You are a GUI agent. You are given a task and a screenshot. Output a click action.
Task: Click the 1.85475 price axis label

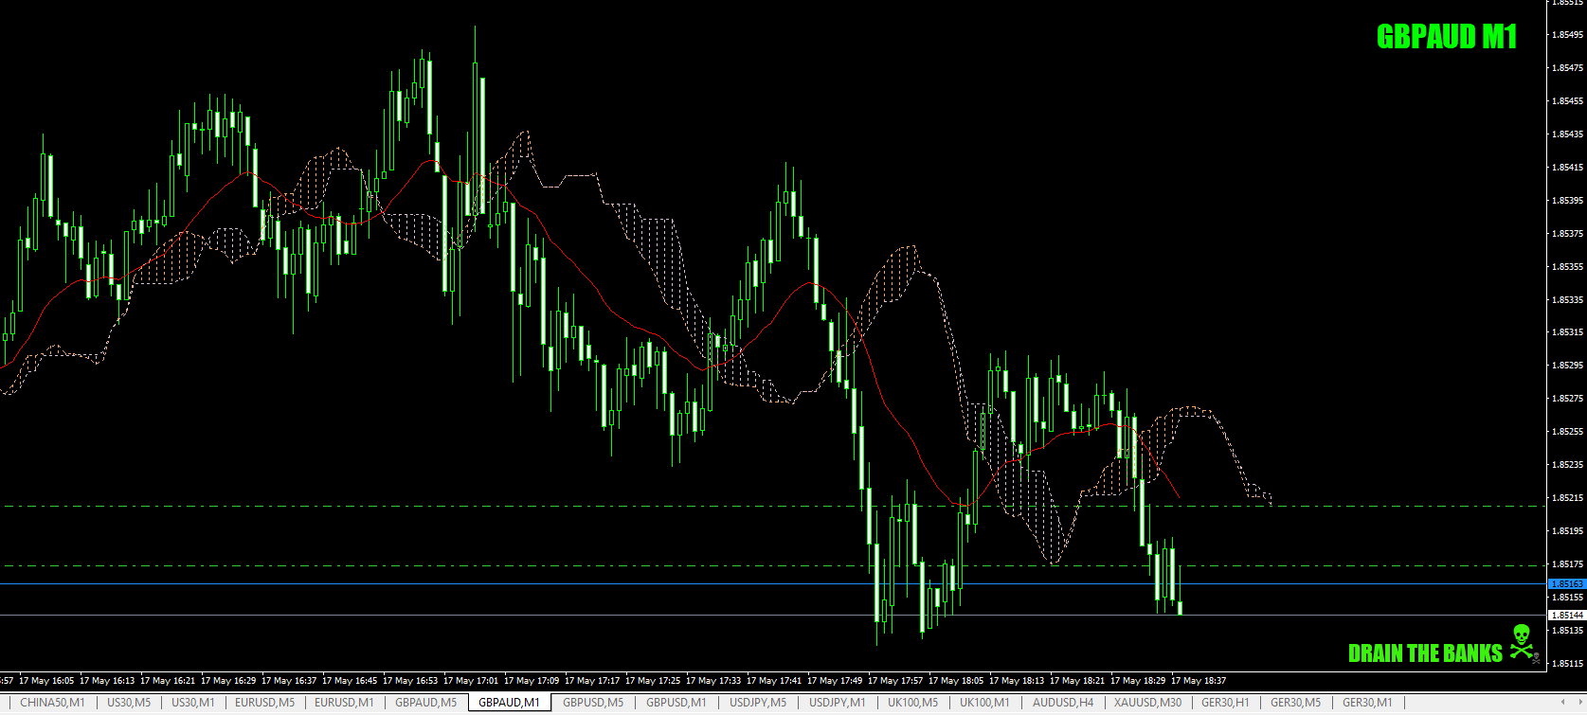tap(1568, 68)
